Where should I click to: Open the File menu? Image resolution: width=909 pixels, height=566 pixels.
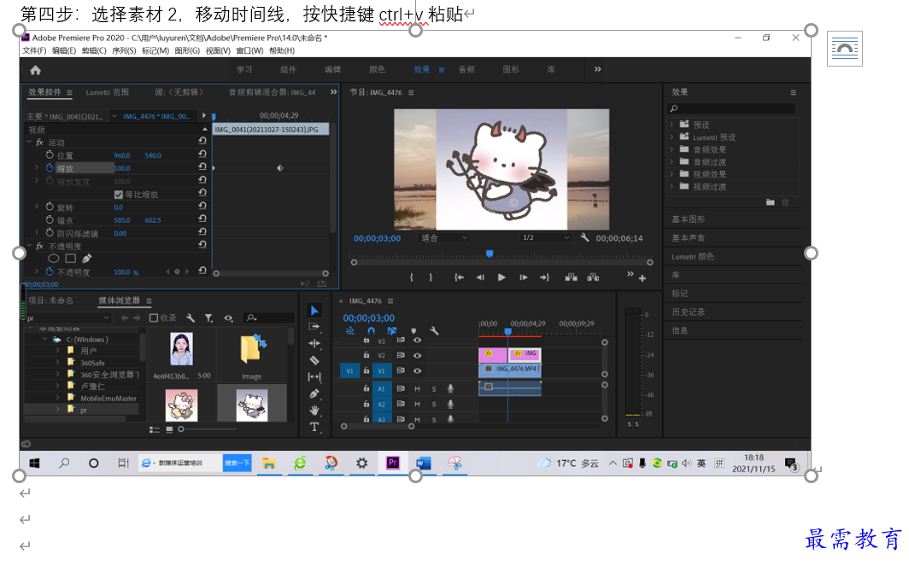pos(34,50)
